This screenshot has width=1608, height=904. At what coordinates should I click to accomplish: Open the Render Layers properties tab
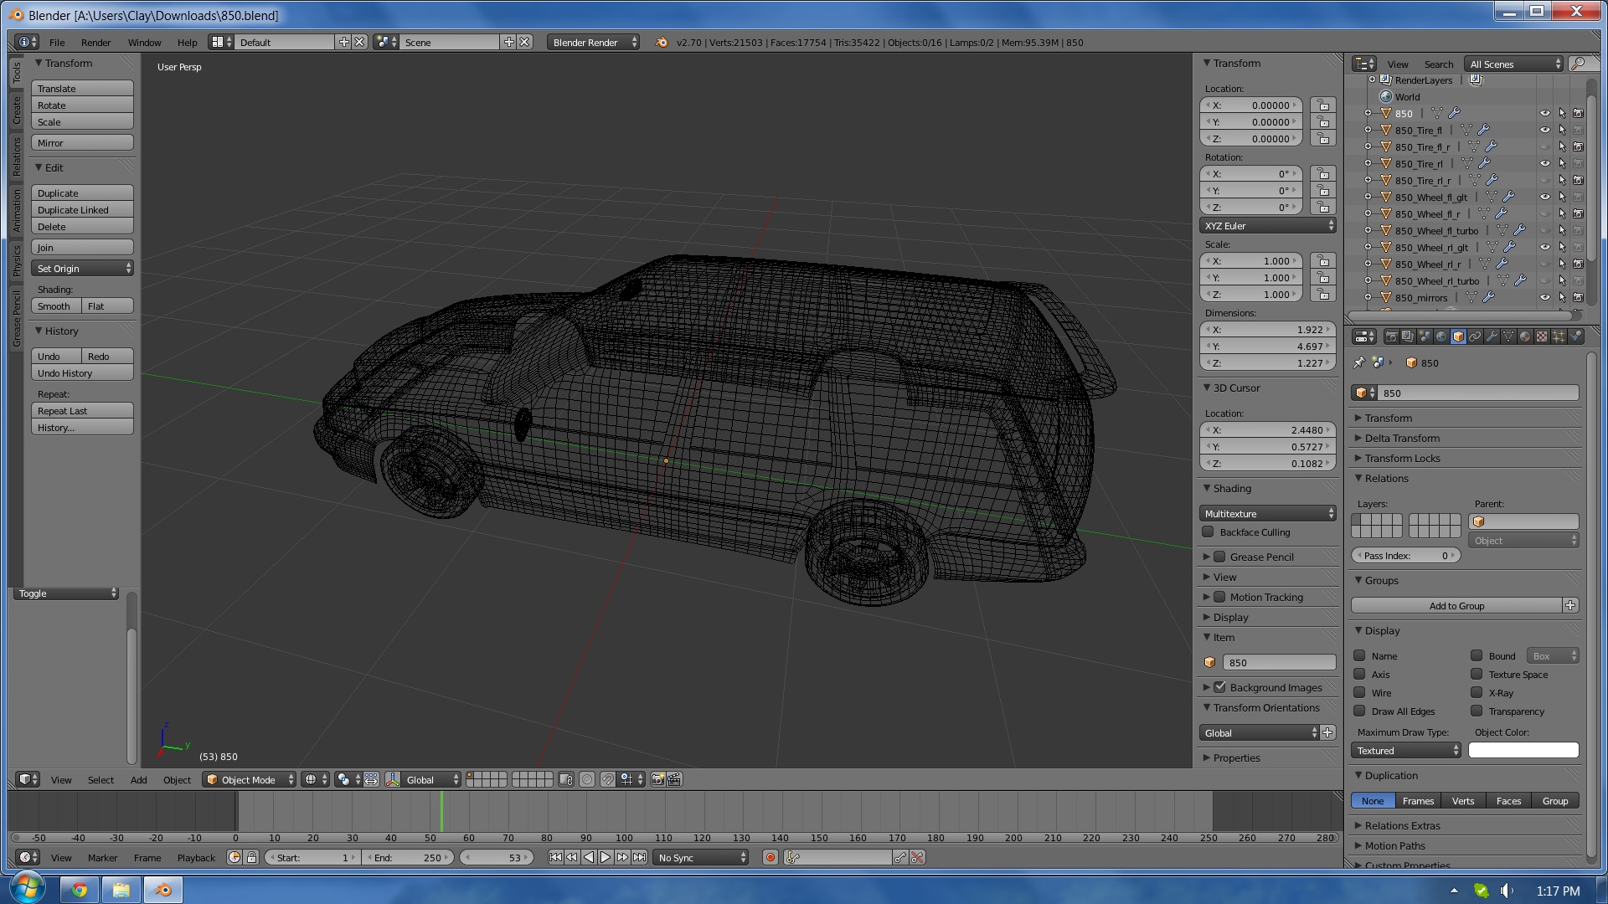tap(1408, 336)
